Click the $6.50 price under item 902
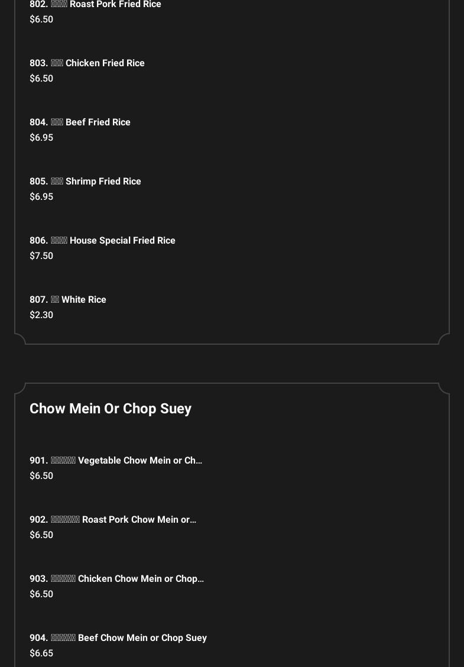Image resolution: width=464 pixels, height=667 pixels. click(41, 535)
